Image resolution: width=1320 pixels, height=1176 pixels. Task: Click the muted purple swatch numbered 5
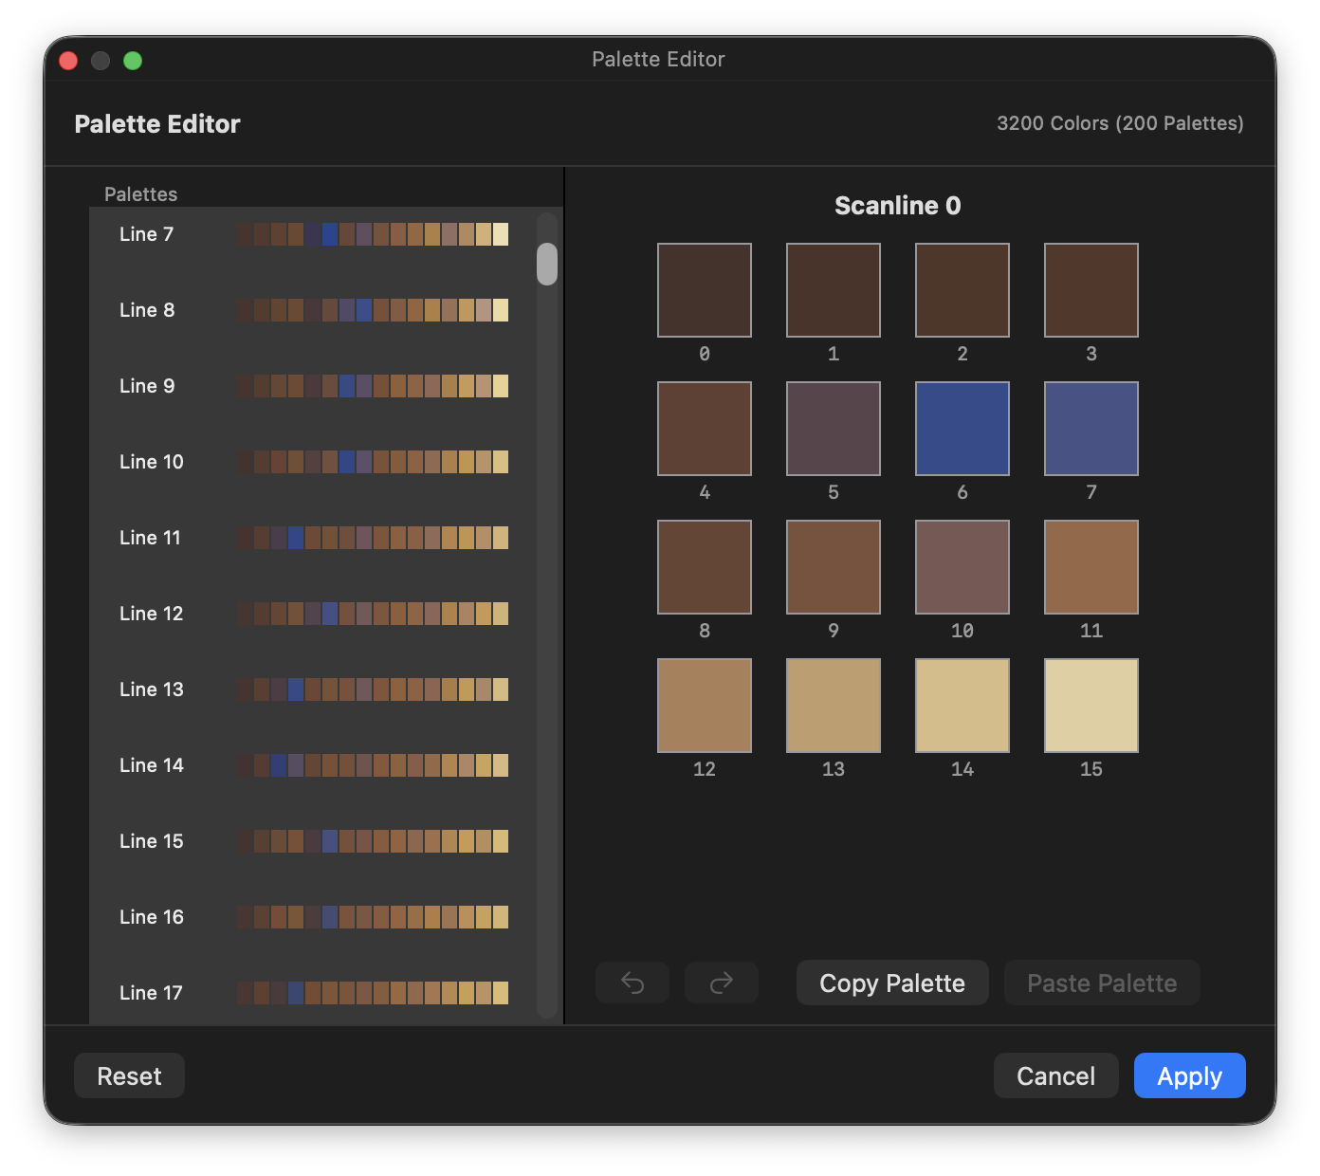pos(833,428)
